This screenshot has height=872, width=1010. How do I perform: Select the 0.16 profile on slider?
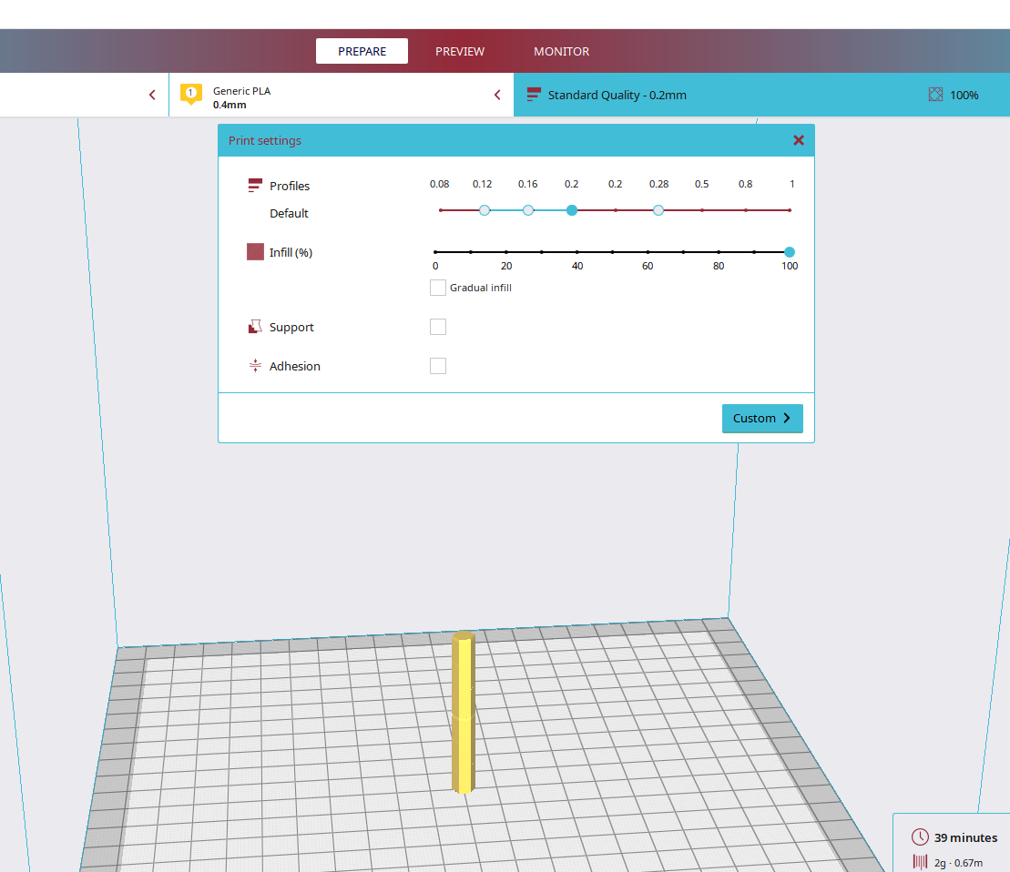pos(527,210)
